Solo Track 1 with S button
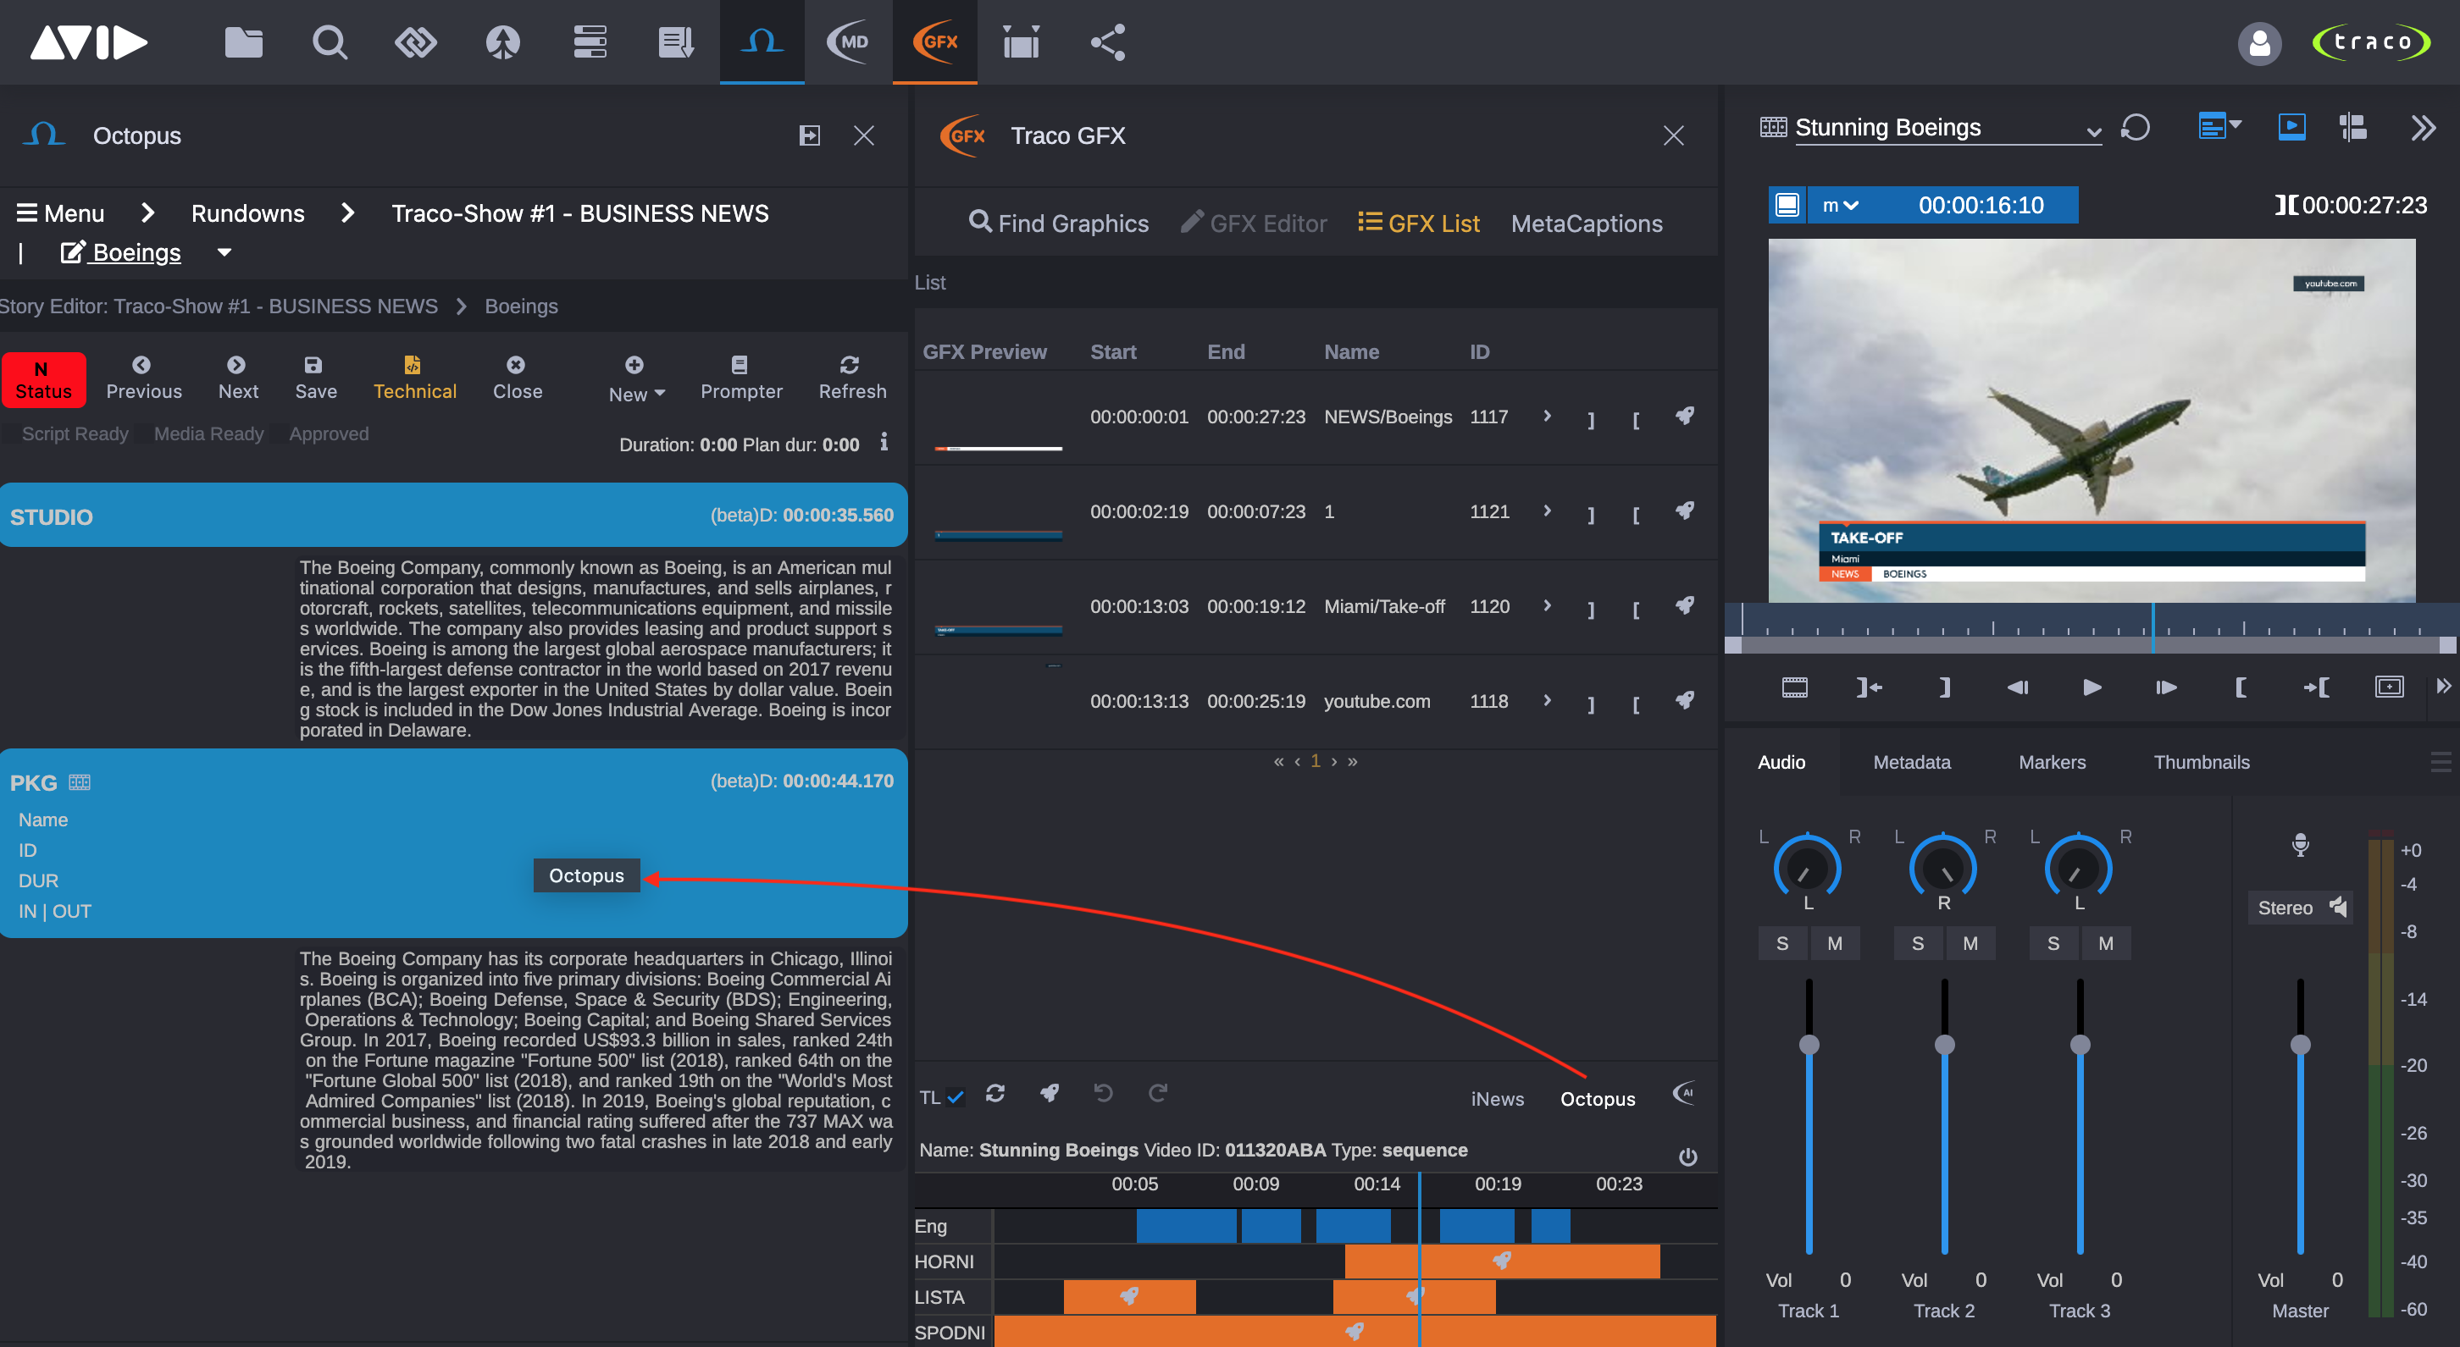2460x1347 pixels. tap(1782, 943)
